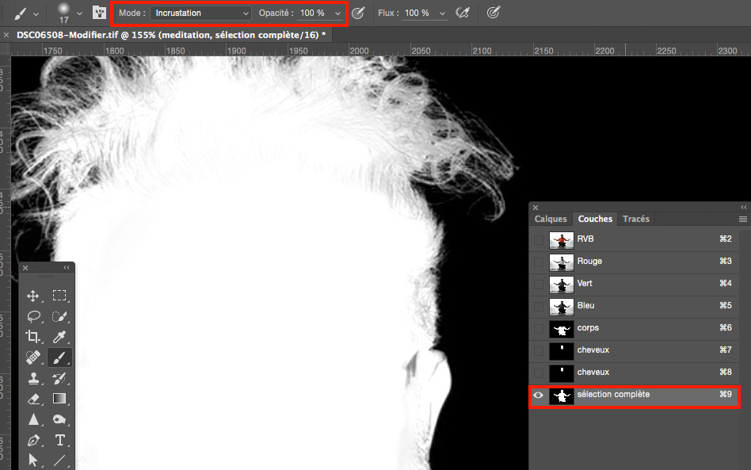Open the Mode blending dropdown
Screen dimensions: 751x470
(201, 13)
